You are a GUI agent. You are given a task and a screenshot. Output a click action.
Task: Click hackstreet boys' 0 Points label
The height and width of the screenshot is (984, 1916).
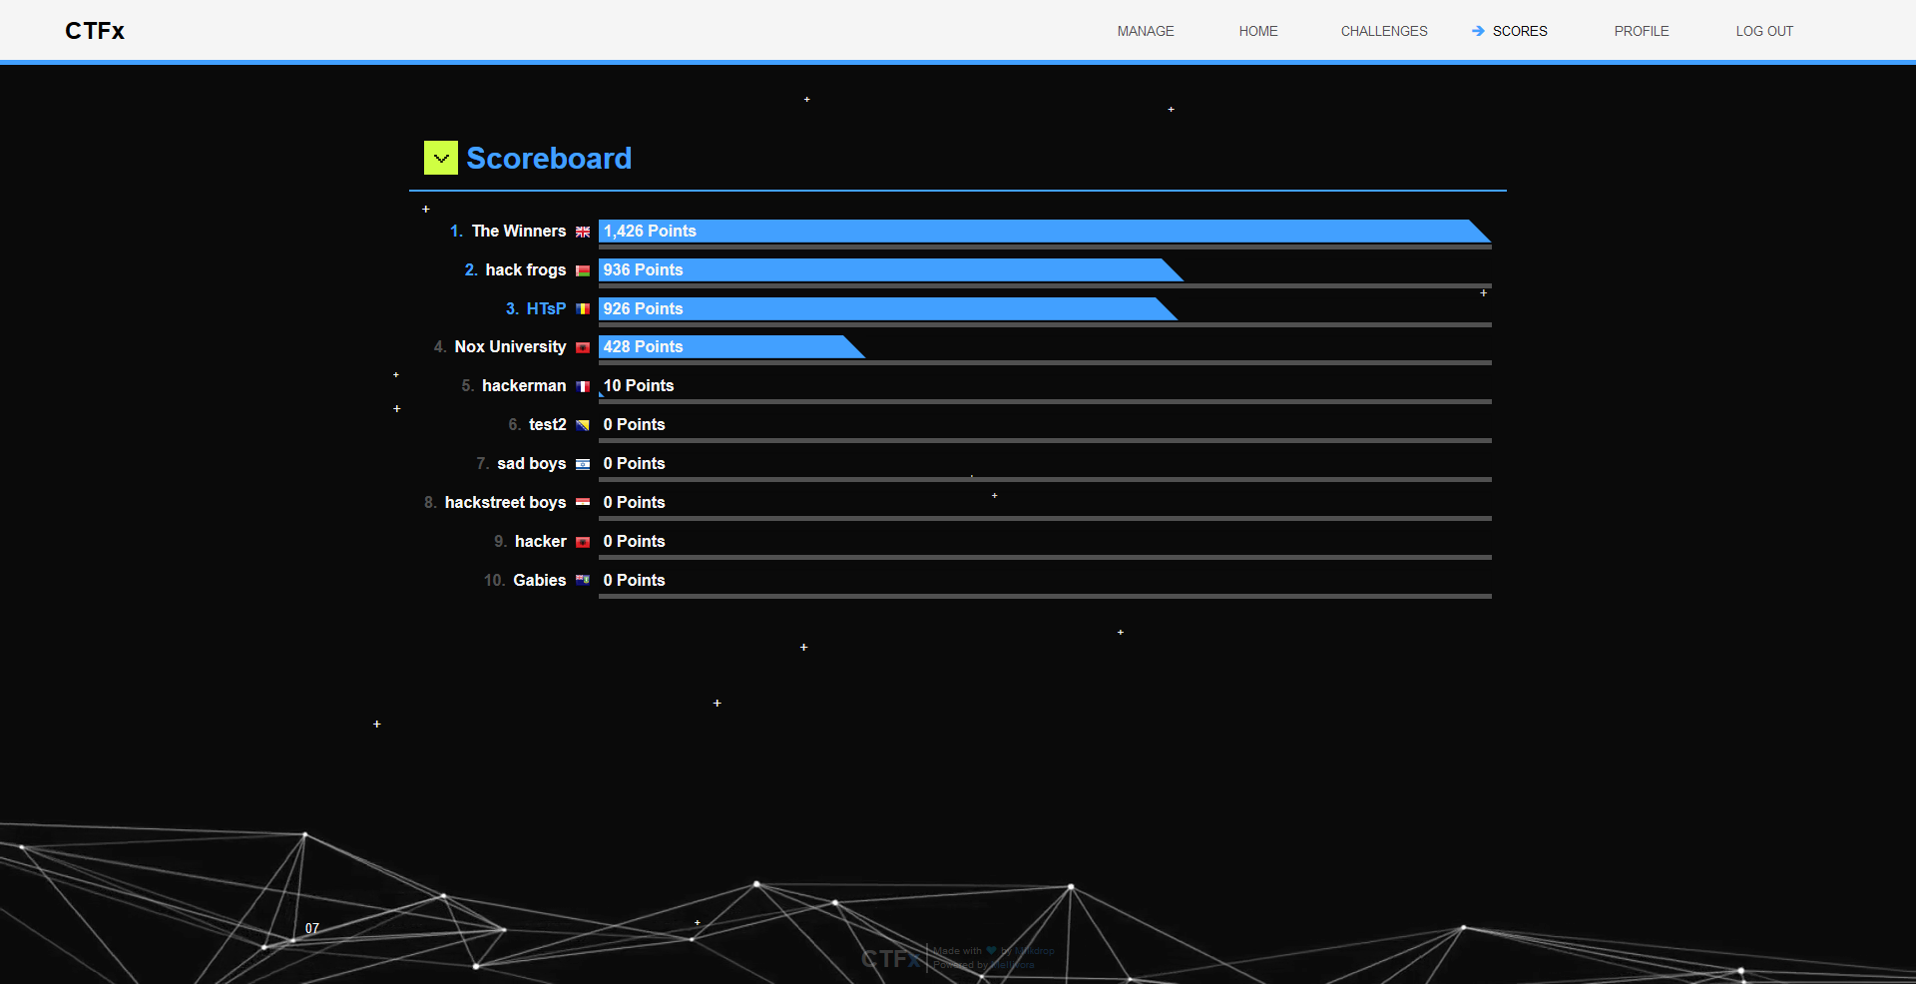click(634, 502)
